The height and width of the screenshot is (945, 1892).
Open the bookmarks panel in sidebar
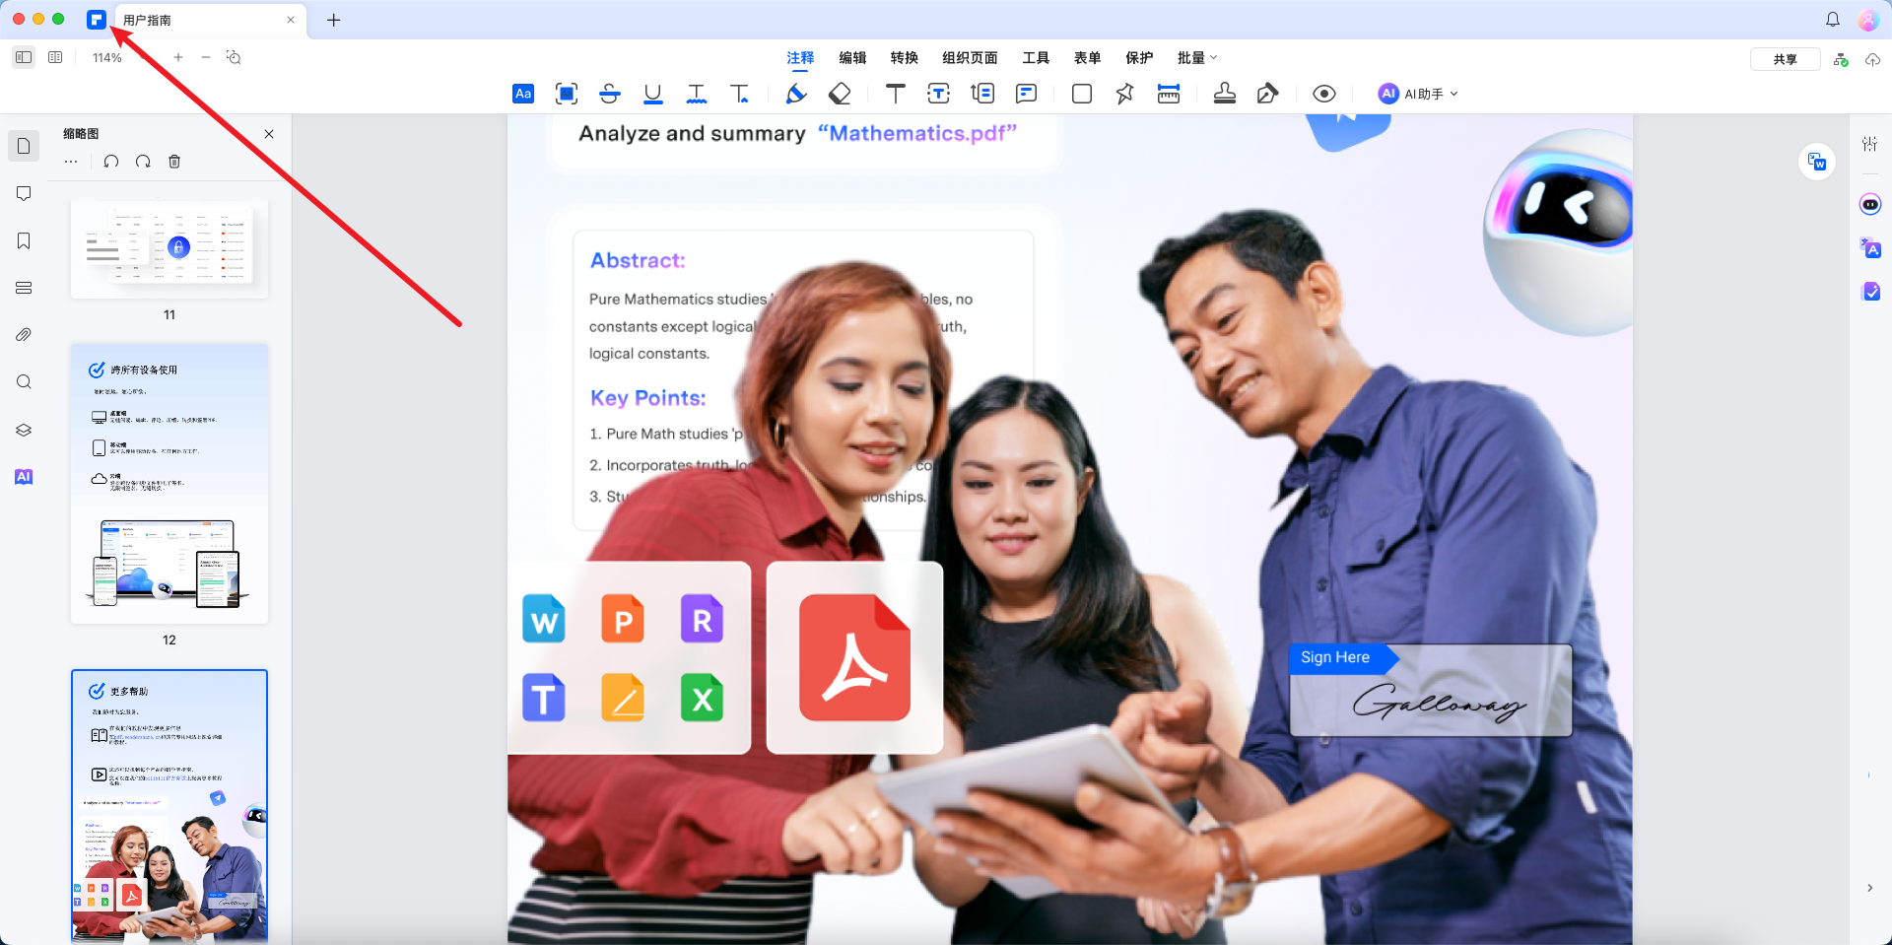pos(24,241)
